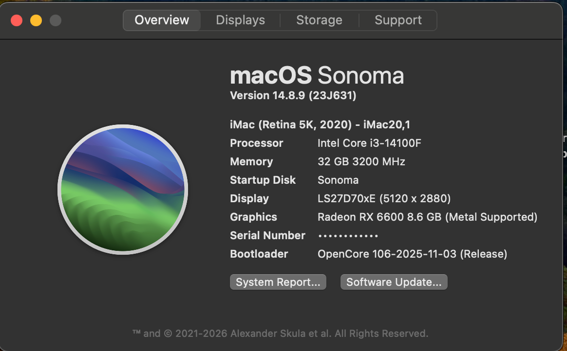567x351 pixels.
Task: Select the Overview tab
Action: point(162,20)
